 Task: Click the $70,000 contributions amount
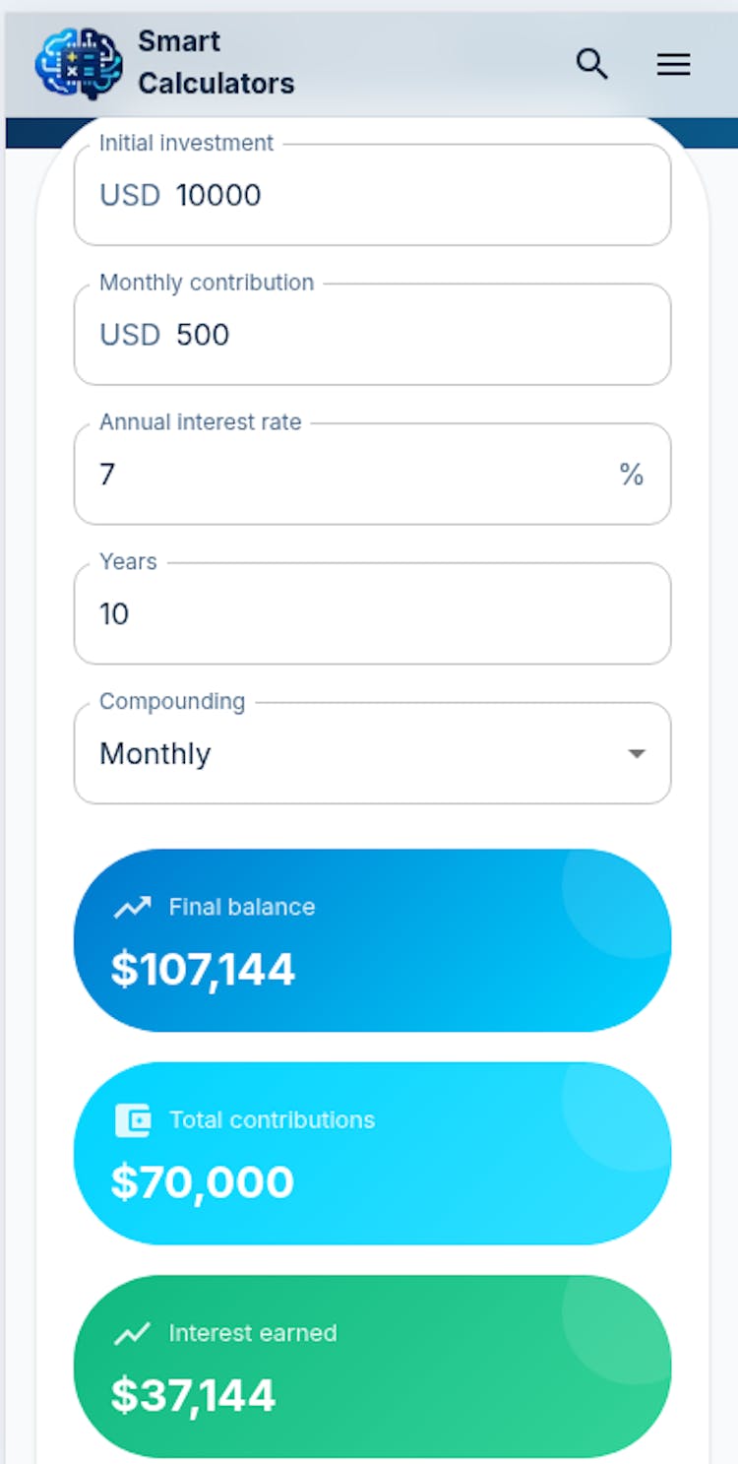click(x=203, y=1182)
